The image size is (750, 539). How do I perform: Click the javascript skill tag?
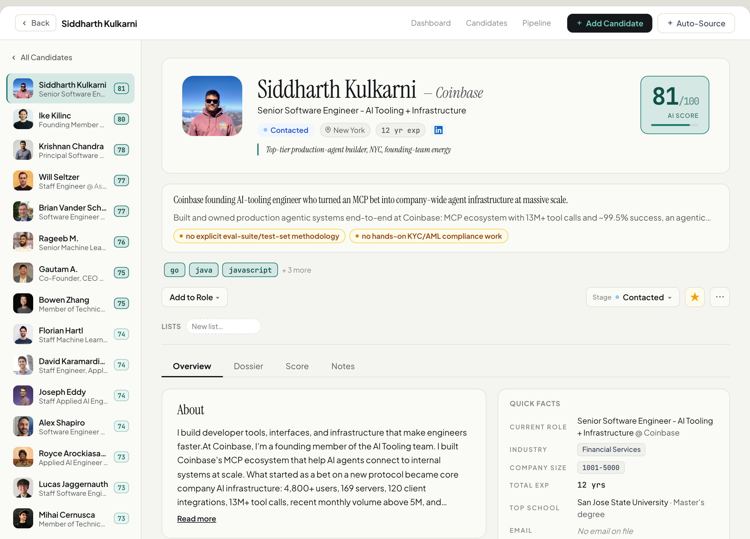pos(250,270)
